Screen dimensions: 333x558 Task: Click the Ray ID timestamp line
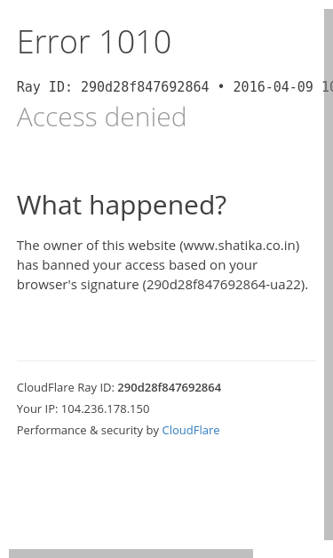click(175, 87)
